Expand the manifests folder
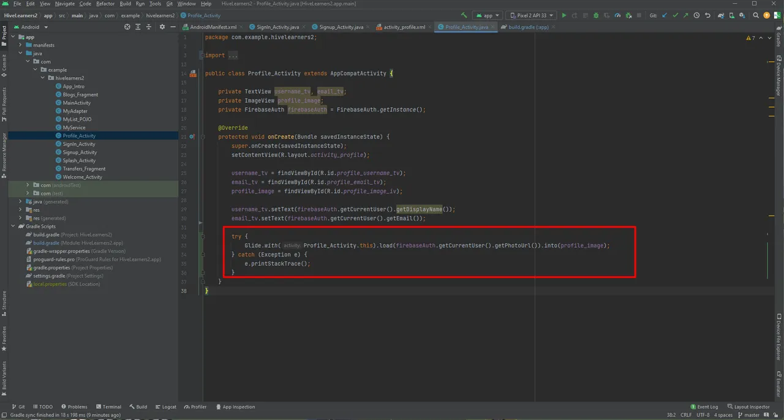The height and width of the screenshot is (420, 784). pos(21,45)
